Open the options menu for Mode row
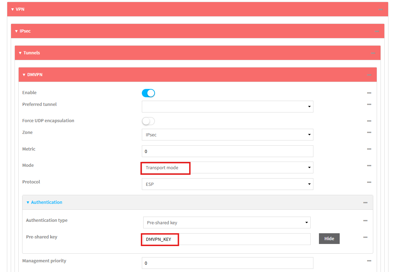Screen dimensions: 394x272 point(369,166)
